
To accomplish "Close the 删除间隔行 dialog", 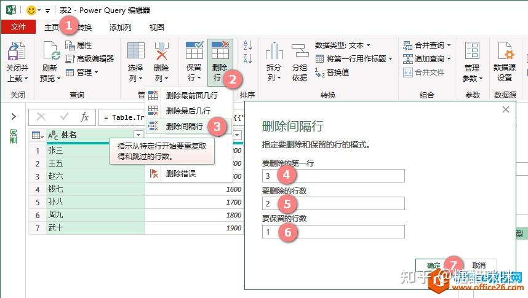I will (505, 109).
